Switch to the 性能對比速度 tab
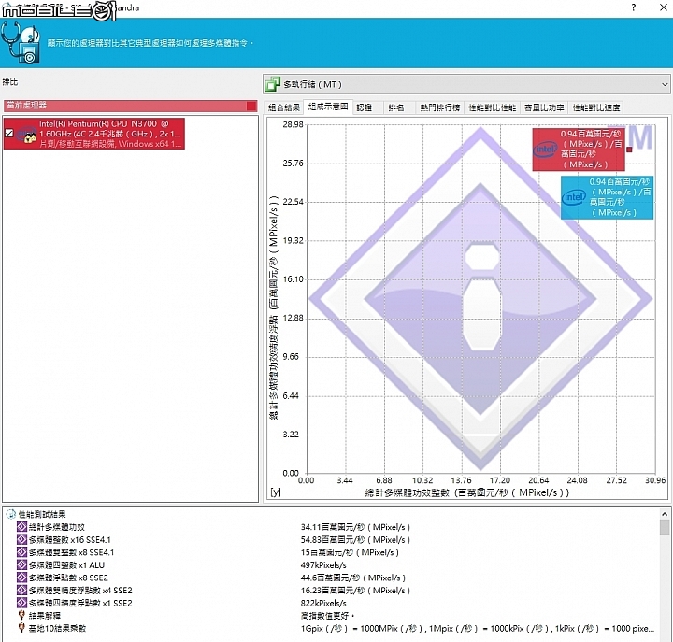 click(x=596, y=107)
